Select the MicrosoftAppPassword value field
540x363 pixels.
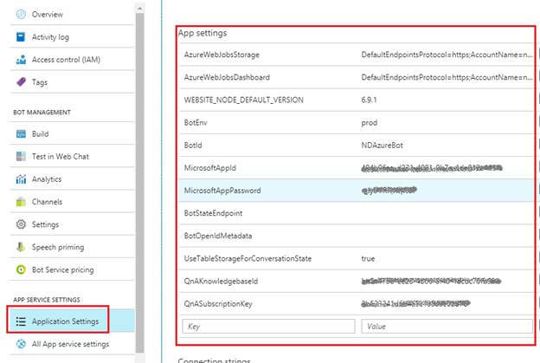click(445, 190)
